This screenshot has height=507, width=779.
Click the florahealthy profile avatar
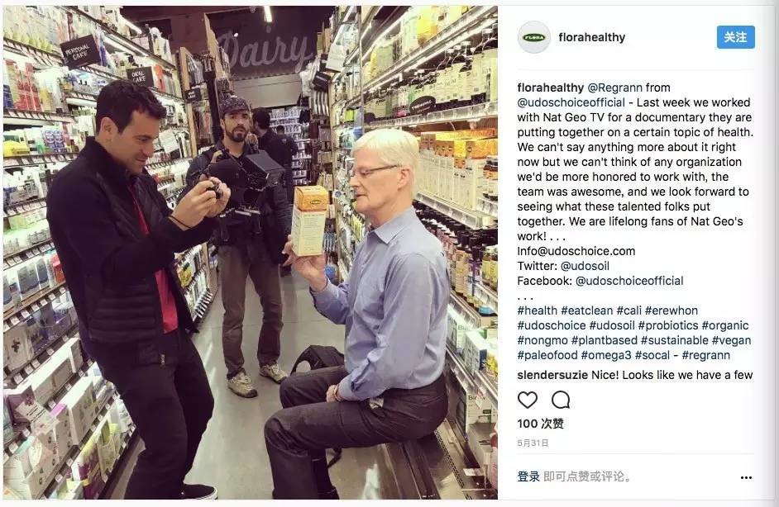[x=534, y=37]
